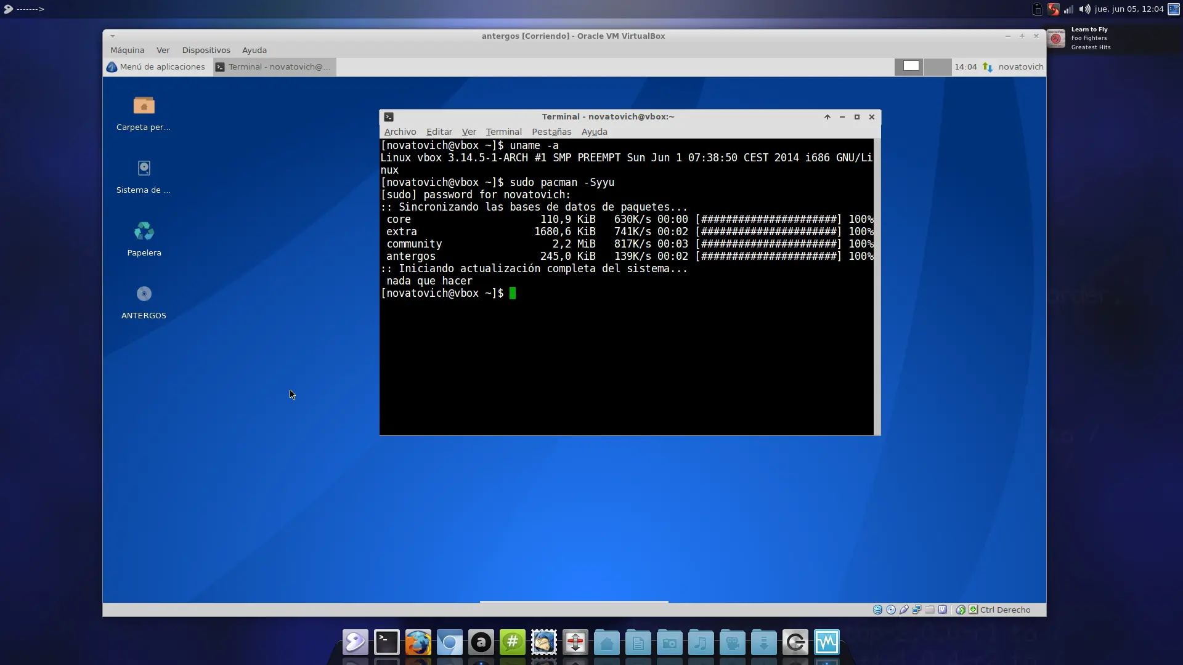Click the terminal window menu icon
This screenshot has width=1183, height=665.
tap(389, 117)
